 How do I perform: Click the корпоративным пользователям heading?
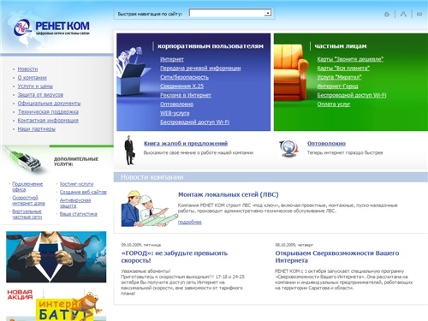pyautogui.click(x=211, y=46)
